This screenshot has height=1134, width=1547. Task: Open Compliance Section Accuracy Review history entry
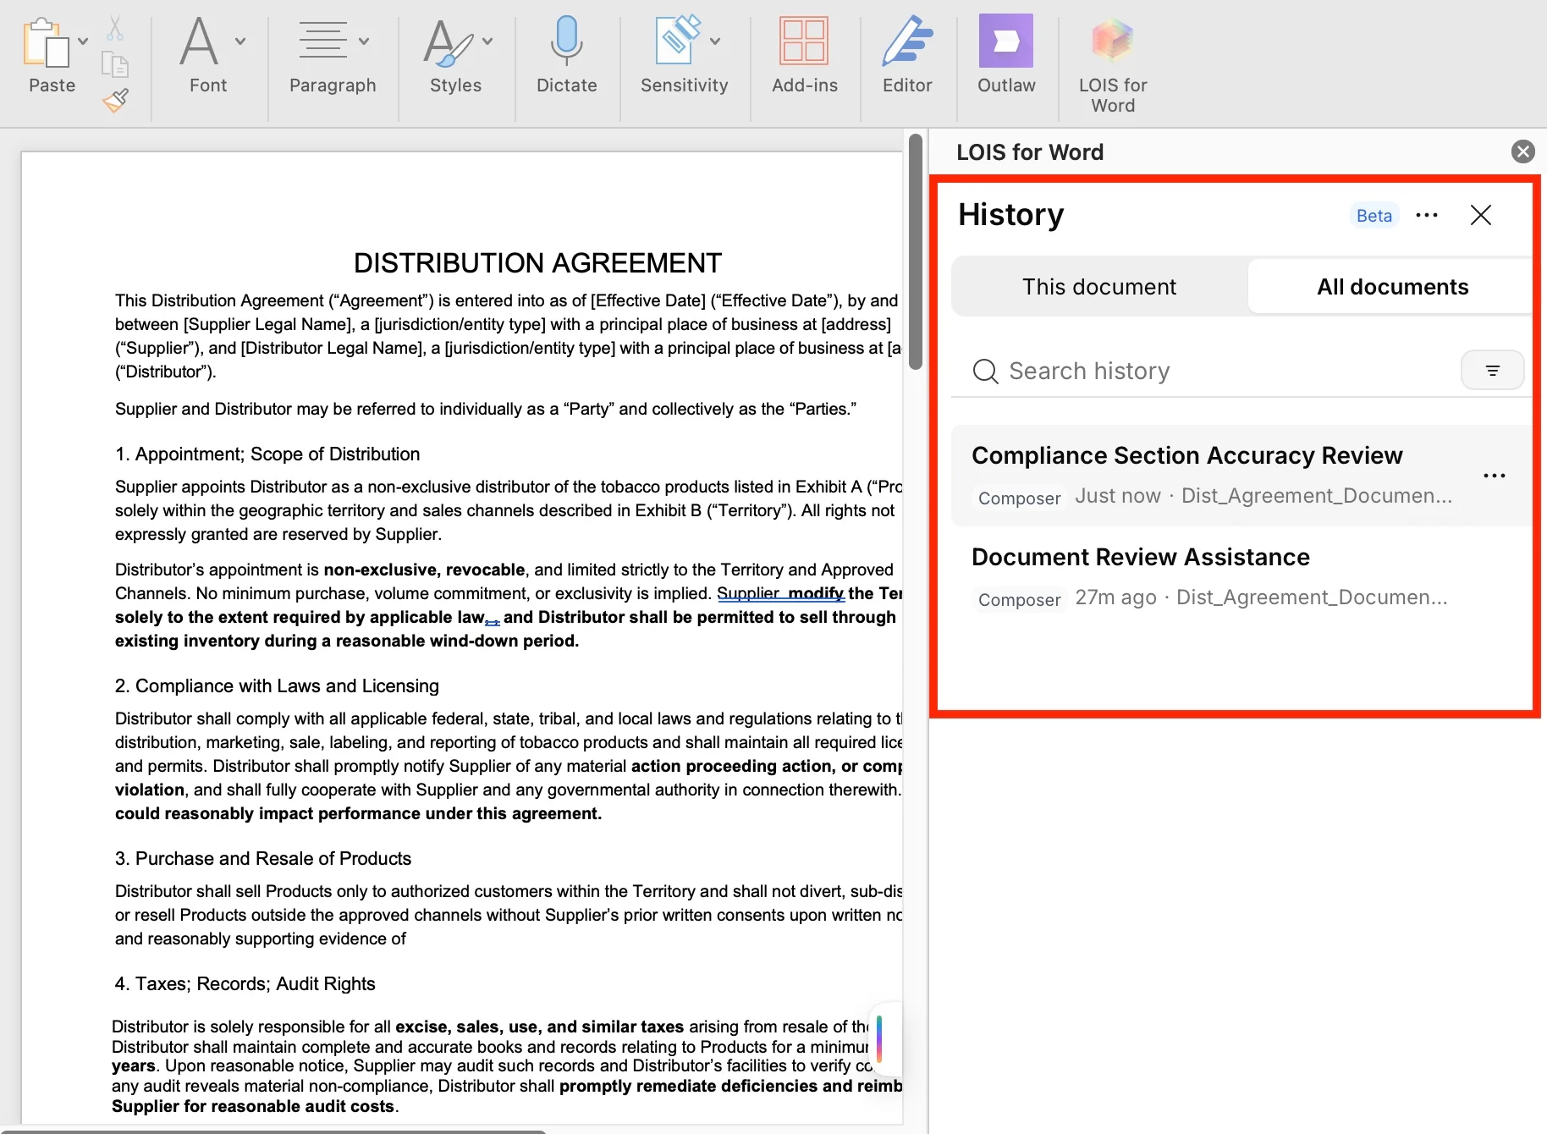[x=1241, y=476]
